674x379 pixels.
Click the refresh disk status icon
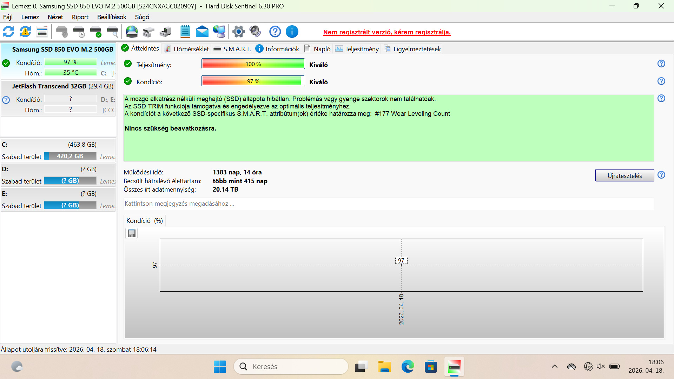click(x=8, y=32)
